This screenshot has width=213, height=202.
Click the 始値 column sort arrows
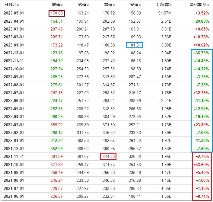[88, 5]
